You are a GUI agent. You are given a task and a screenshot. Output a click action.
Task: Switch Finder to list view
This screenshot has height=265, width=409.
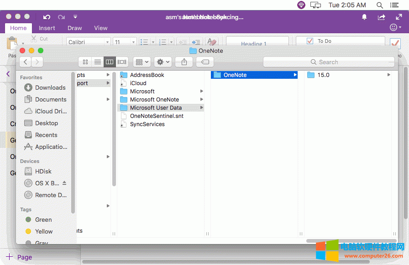click(x=97, y=62)
